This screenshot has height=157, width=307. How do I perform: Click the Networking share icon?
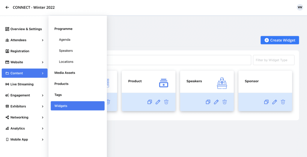coord(7,117)
